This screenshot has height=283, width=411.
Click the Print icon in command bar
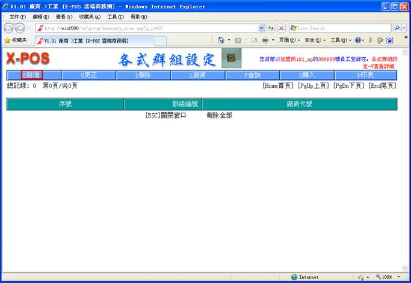265,40
